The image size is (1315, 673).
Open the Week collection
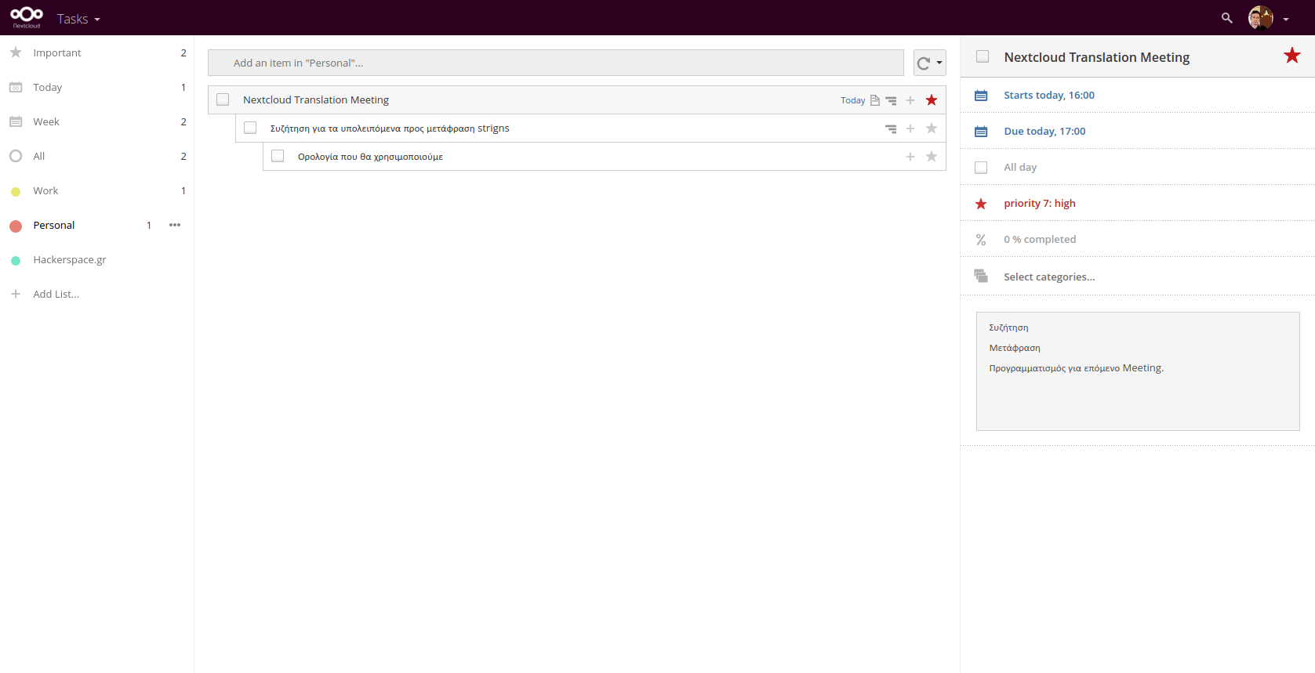pyautogui.click(x=46, y=121)
